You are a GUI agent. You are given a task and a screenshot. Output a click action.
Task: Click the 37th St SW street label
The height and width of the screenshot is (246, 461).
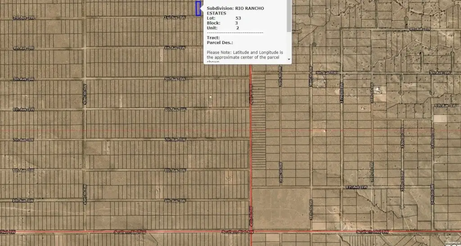click(x=341, y=91)
